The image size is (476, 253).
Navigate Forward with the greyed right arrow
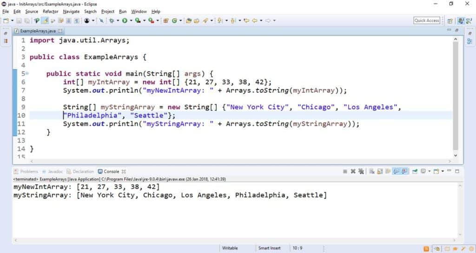[268, 20]
